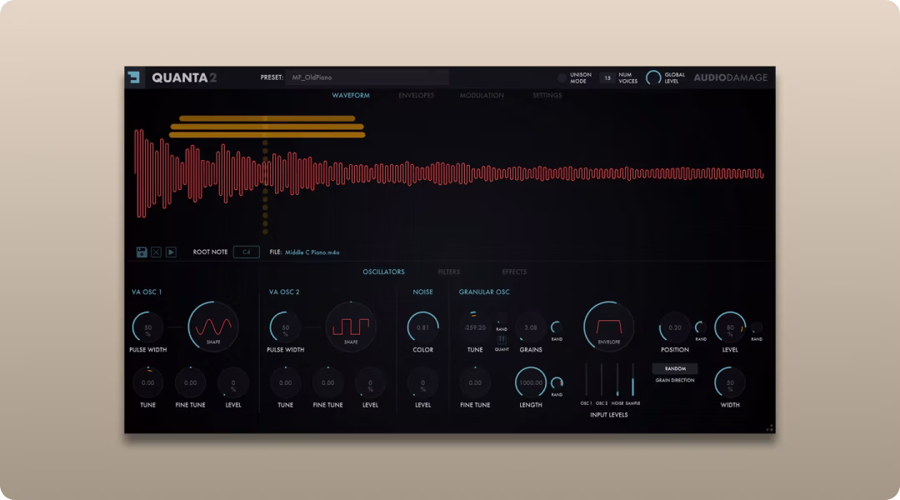This screenshot has height=500, width=900.
Task: Click the red sample waveform display
Action: (449, 173)
